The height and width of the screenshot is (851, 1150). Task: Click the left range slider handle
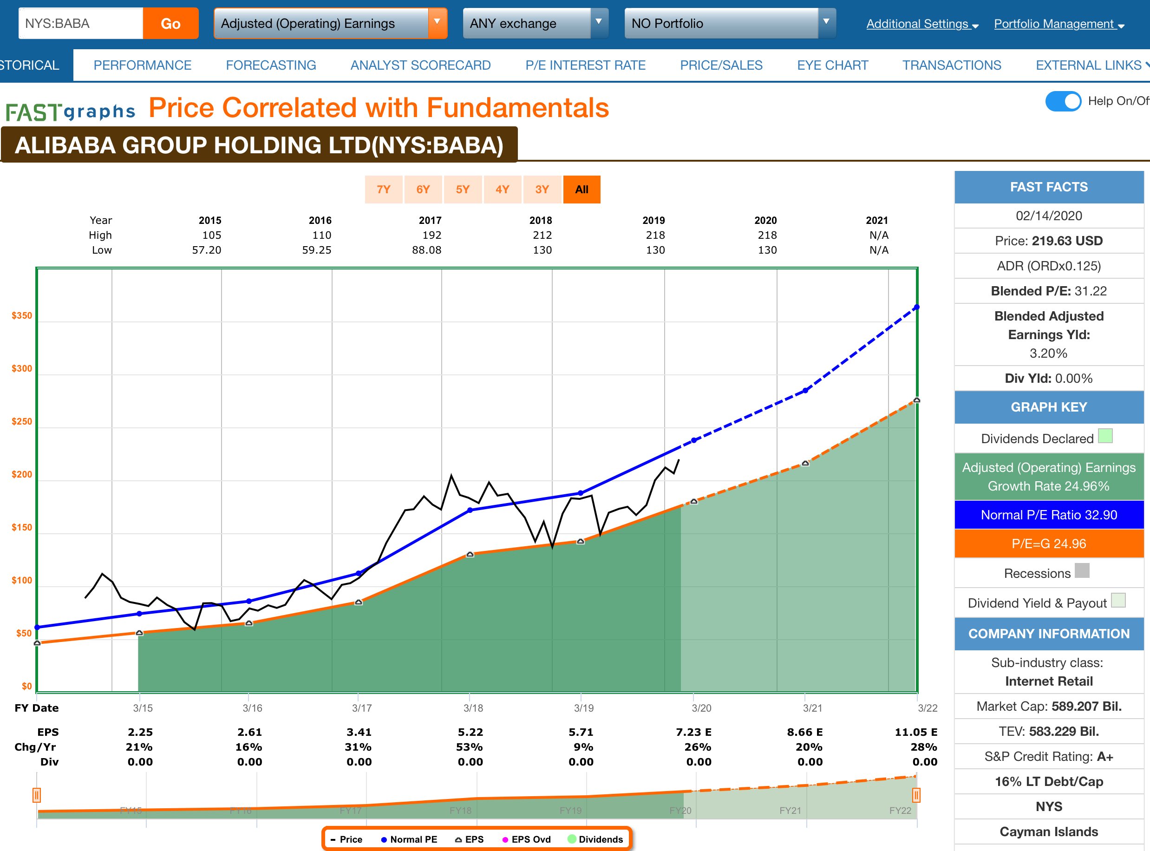(37, 795)
